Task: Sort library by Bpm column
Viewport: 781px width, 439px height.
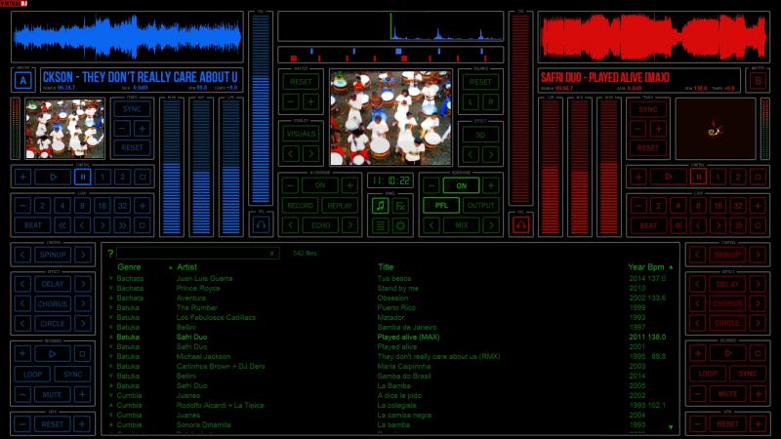Action: pos(655,267)
